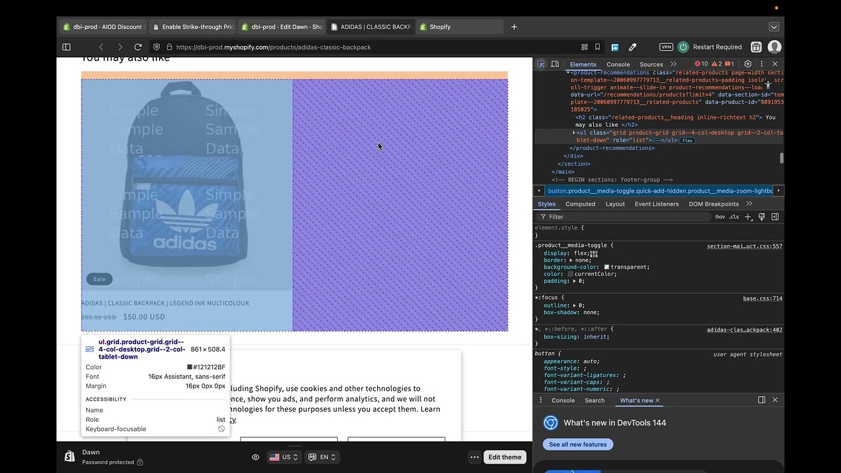The height and width of the screenshot is (473, 841).
Task: Toggle the computed styles sidebar icon
Action: tap(775, 217)
